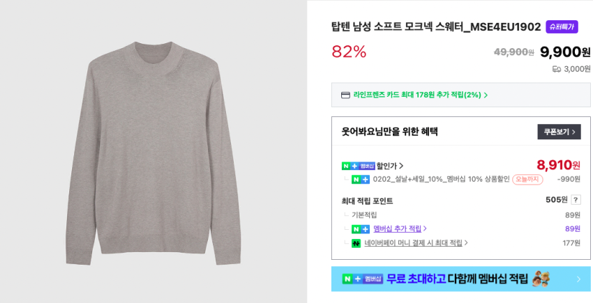
Task: Click the arrow on the membership banner
Action: point(578,279)
